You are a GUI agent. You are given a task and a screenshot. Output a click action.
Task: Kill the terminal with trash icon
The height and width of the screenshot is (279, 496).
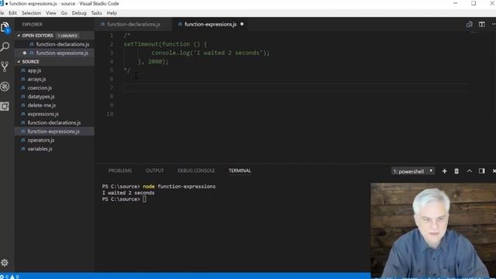click(456, 171)
